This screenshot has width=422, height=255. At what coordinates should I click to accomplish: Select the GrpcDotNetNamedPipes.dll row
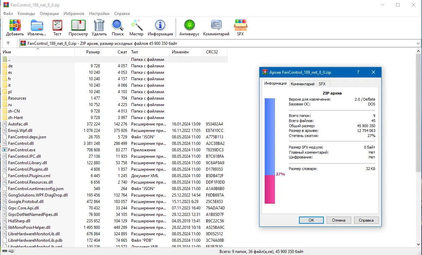[x=114, y=215]
